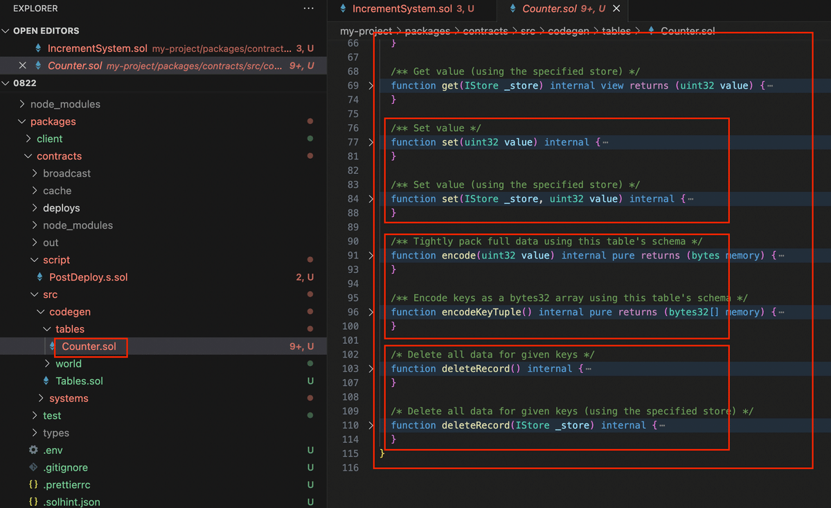This screenshot has width=831, height=508.
Task: Click my-project in breadcrumb path
Action: (x=366, y=31)
